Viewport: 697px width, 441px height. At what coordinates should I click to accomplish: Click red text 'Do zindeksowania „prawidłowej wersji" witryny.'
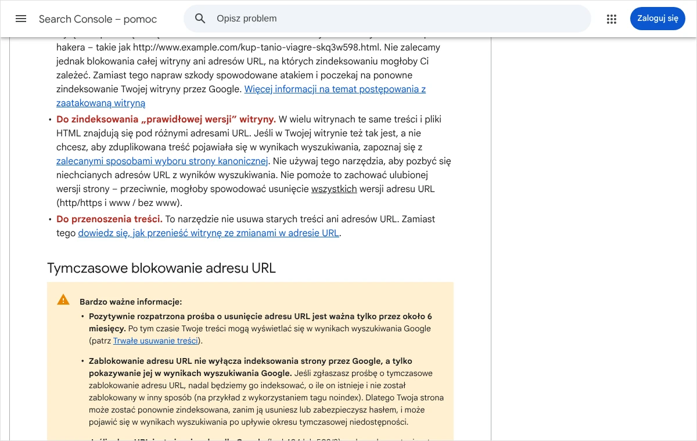[x=166, y=120]
